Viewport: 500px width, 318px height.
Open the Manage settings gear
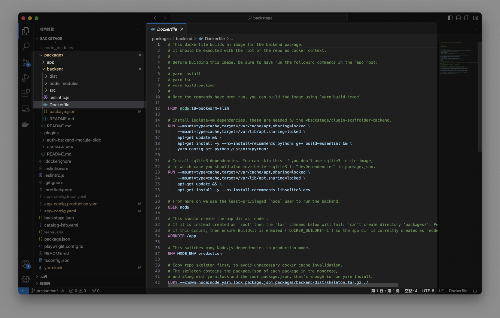(x=25, y=279)
